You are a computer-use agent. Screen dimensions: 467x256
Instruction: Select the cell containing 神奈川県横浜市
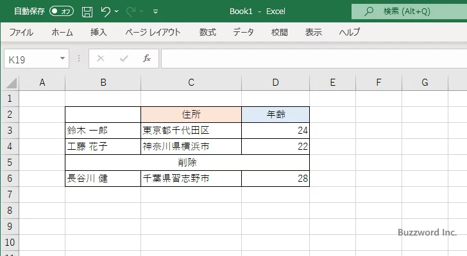pos(191,147)
